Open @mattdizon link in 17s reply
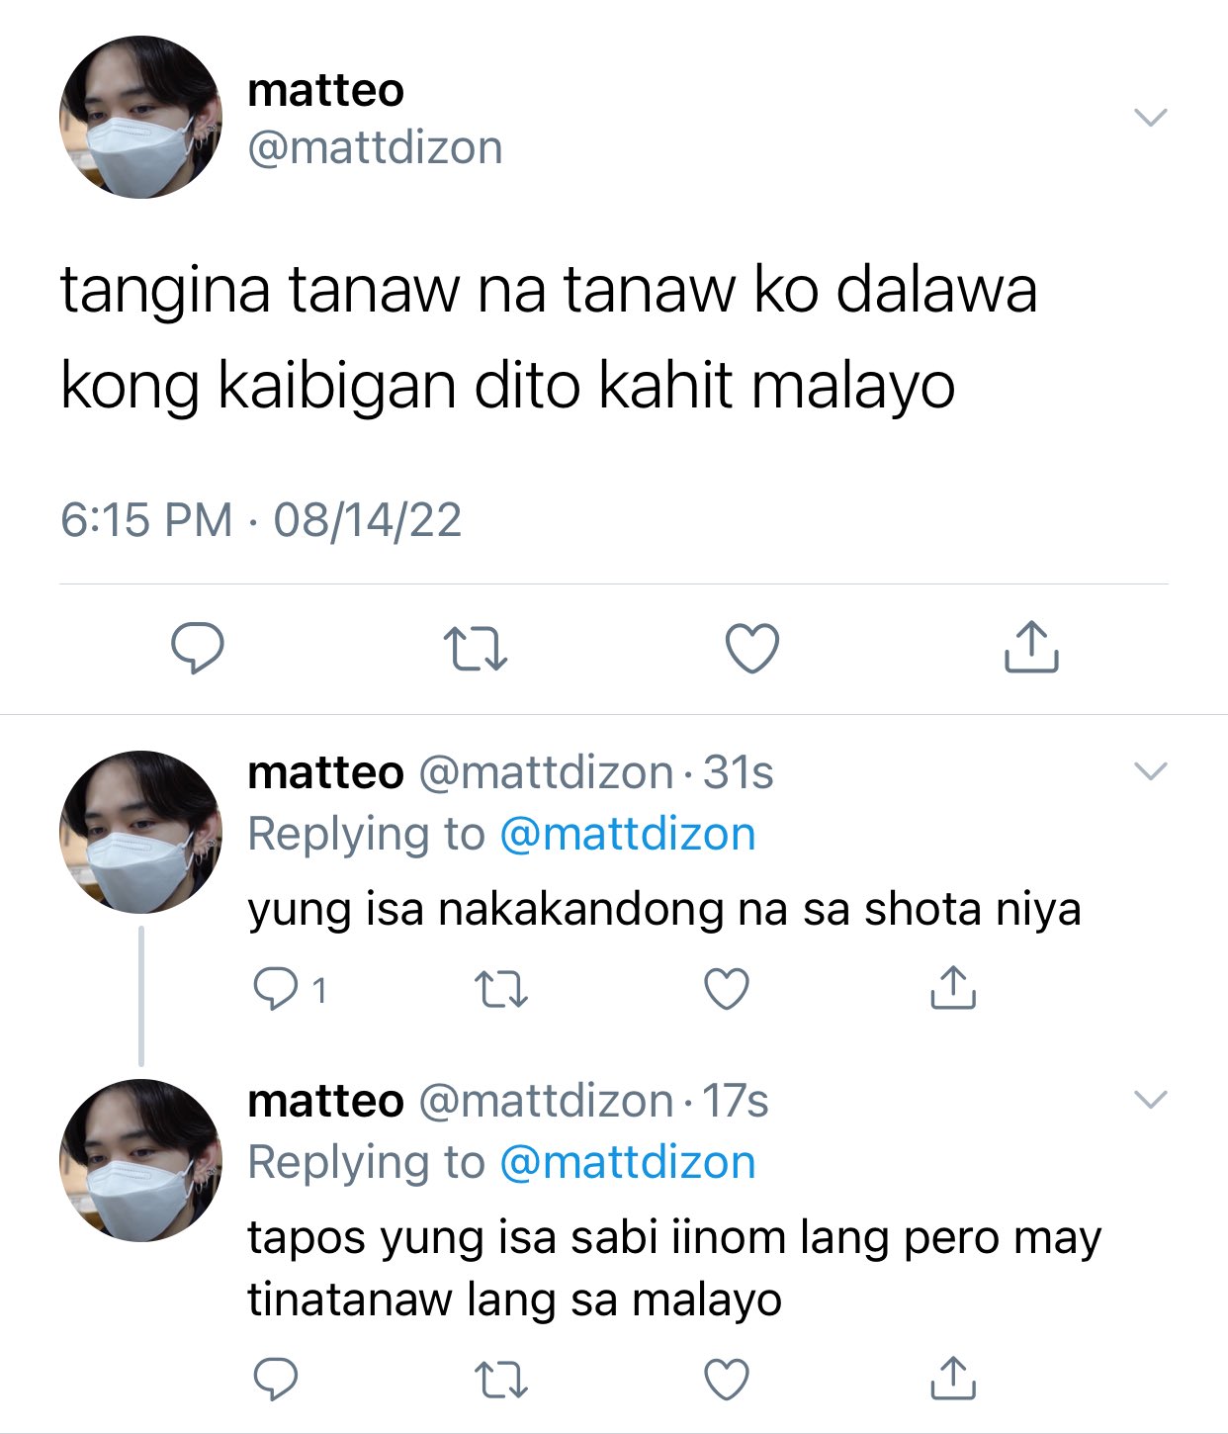Viewport: 1228px width, 1434px height. click(x=628, y=1162)
